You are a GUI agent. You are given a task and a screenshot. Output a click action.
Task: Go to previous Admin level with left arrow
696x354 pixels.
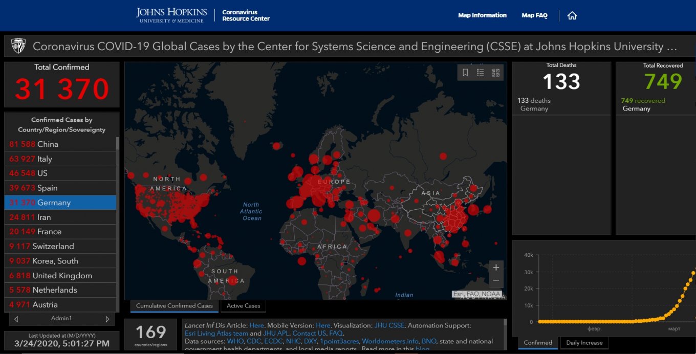pyautogui.click(x=16, y=319)
